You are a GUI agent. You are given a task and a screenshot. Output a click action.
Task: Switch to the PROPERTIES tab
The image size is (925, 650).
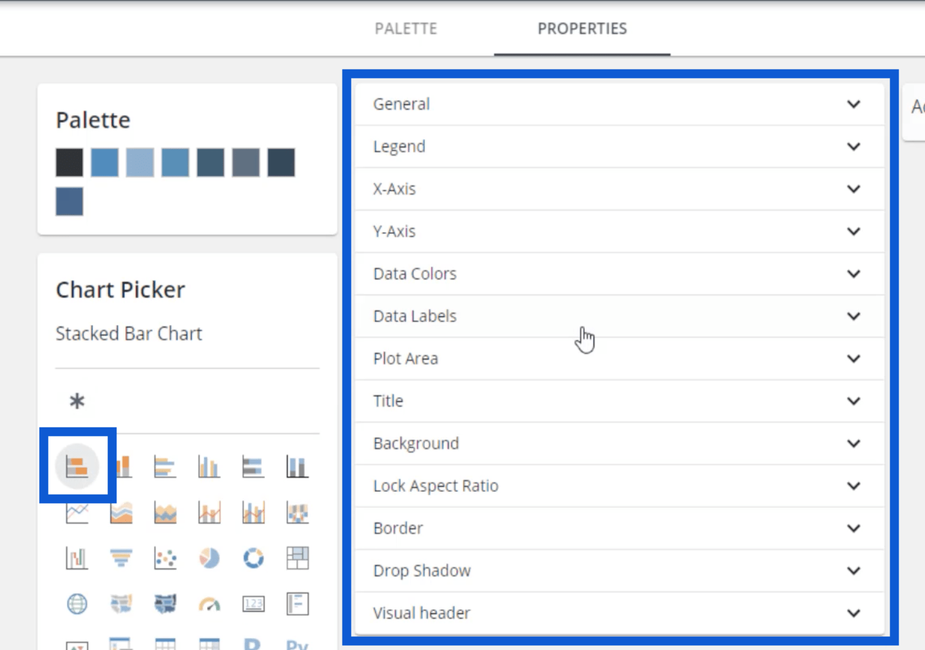pyautogui.click(x=582, y=29)
